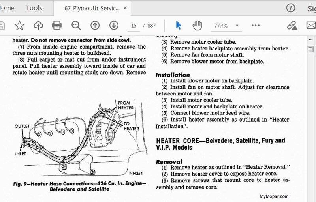Bookmark the document with the star icon
The width and height of the screenshot is (316, 202).
click(19, 26)
